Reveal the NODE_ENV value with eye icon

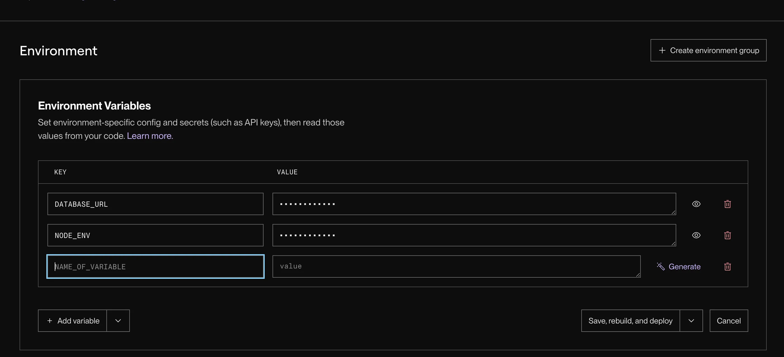[x=696, y=235]
